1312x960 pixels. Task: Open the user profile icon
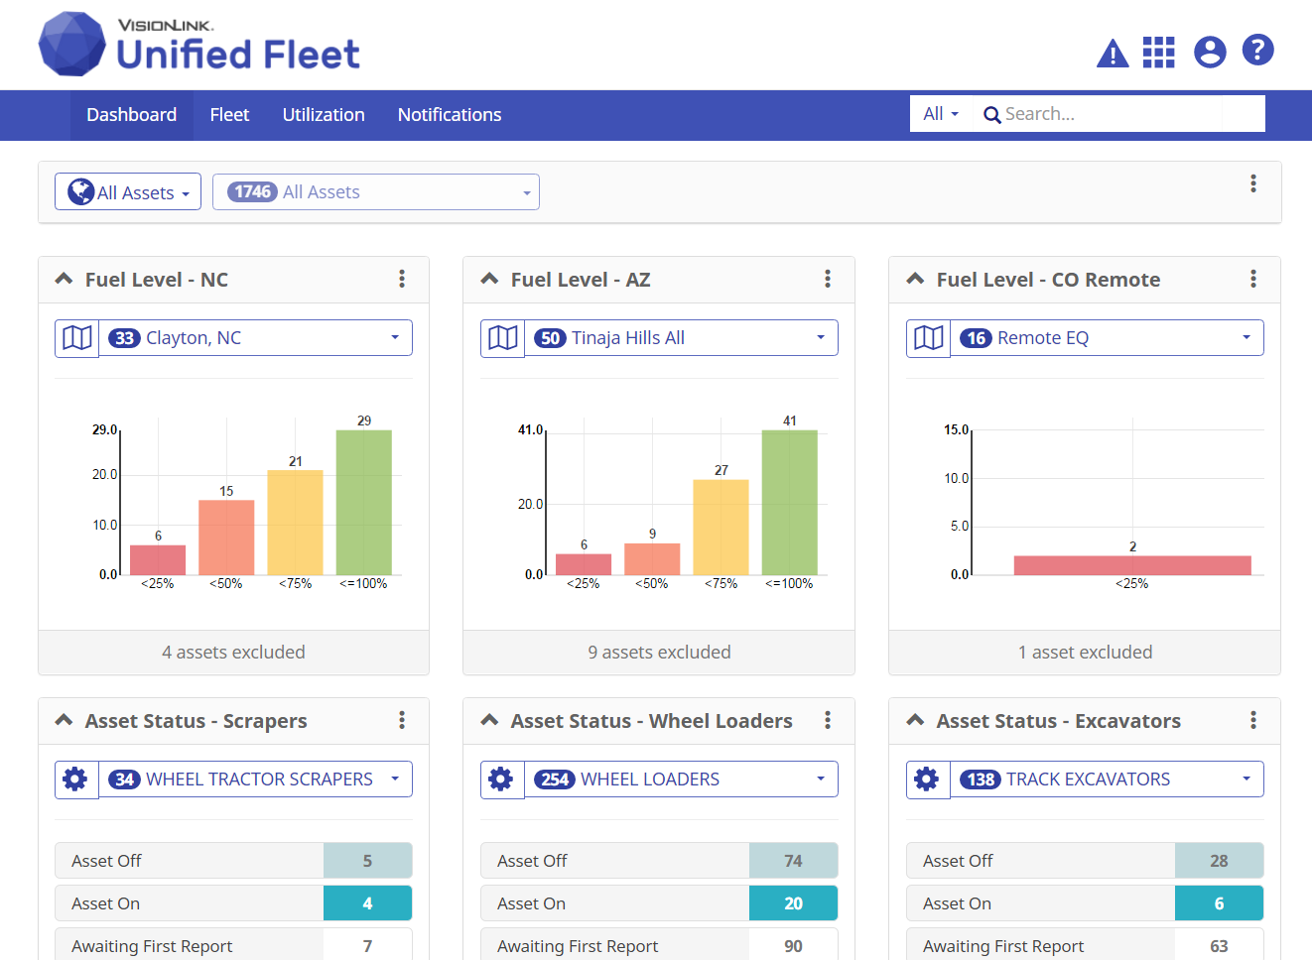[1210, 52]
